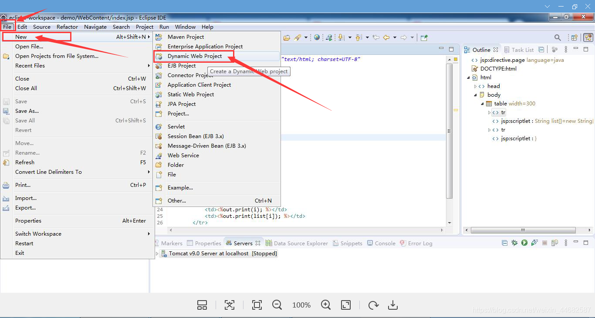Image resolution: width=595 pixels, height=318 pixels.
Task: Click the toolbar search magnifier icon
Action: [x=558, y=37]
